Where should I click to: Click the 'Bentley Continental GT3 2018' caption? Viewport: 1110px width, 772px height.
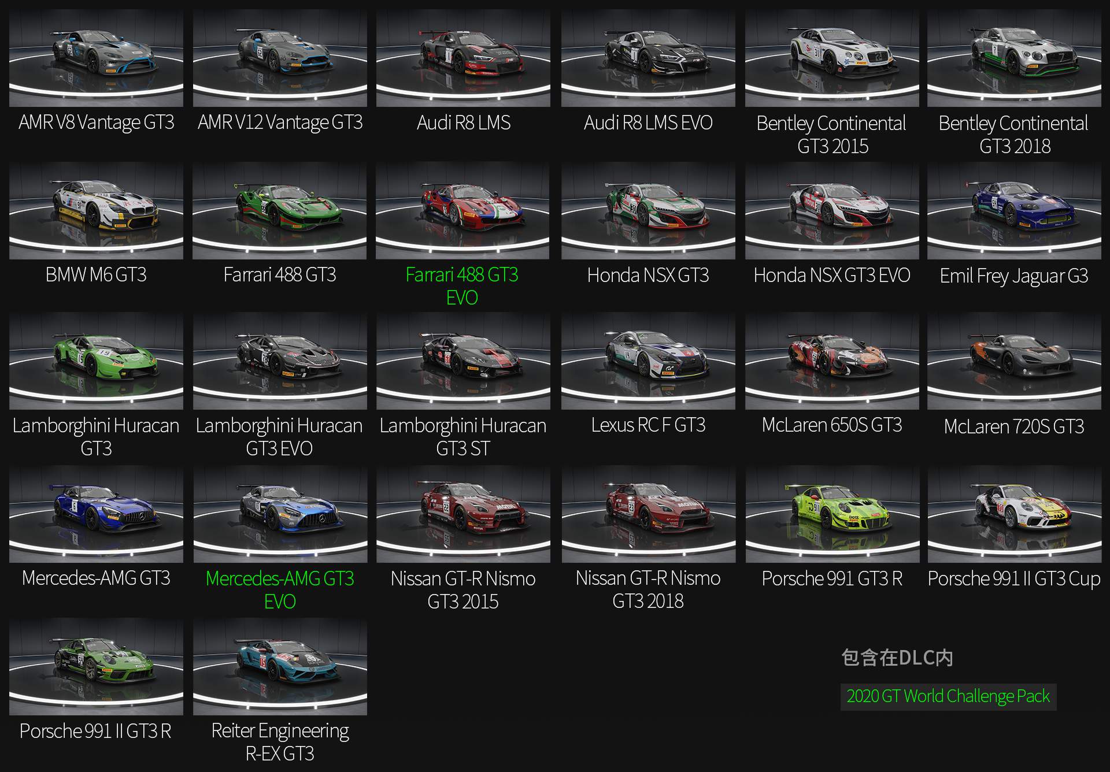click(1014, 135)
